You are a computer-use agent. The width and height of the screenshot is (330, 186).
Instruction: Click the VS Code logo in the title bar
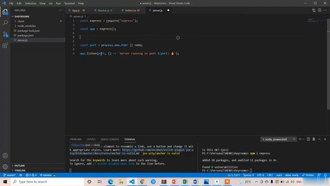point(4,3)
